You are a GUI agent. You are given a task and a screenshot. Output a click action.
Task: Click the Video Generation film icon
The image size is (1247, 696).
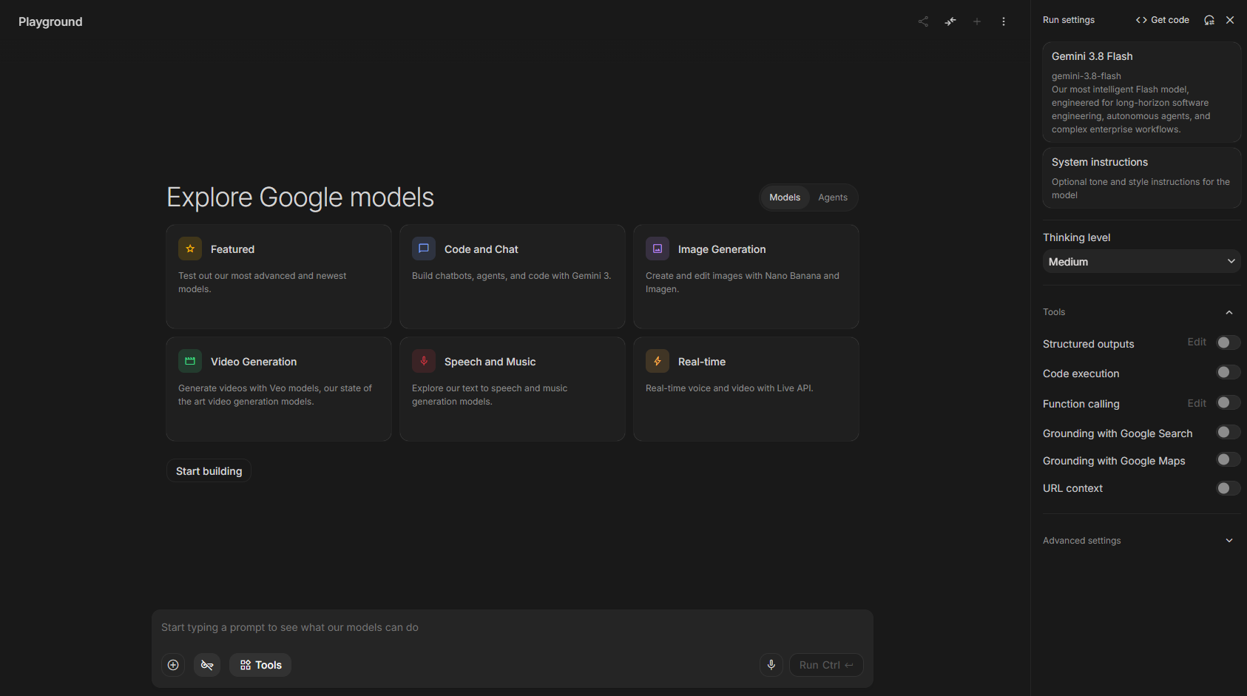coord(190,361)
